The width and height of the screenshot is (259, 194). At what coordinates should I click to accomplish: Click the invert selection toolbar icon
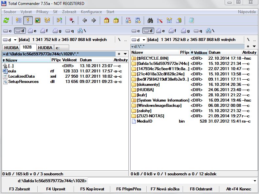(60, 21)
